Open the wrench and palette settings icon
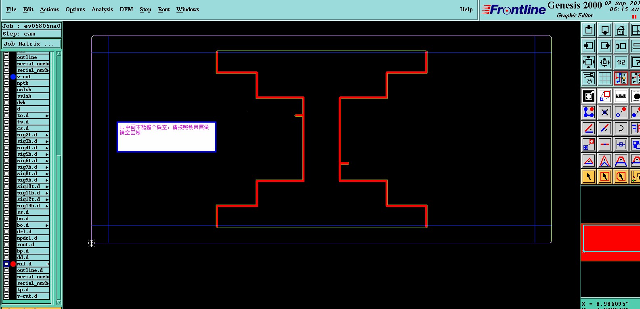Viewport: 640px width, 309px height. (589, 78)
